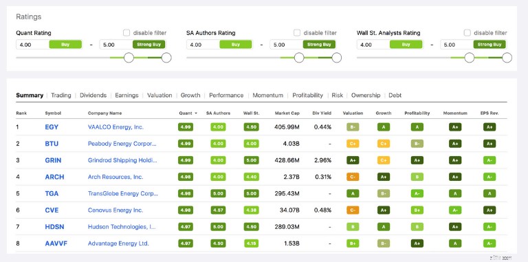Open the GRIN ticker symbol link

53,160
